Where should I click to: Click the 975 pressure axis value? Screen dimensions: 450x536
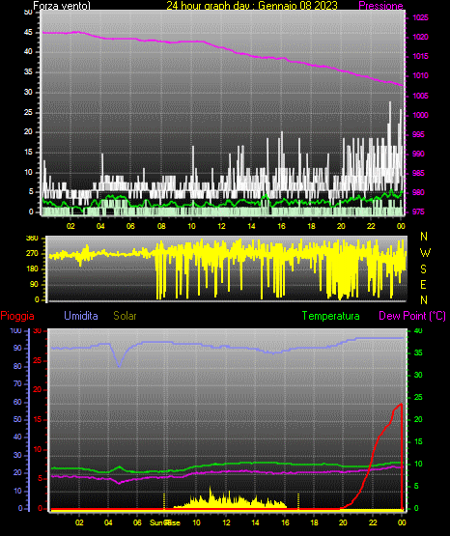(418, 212)
